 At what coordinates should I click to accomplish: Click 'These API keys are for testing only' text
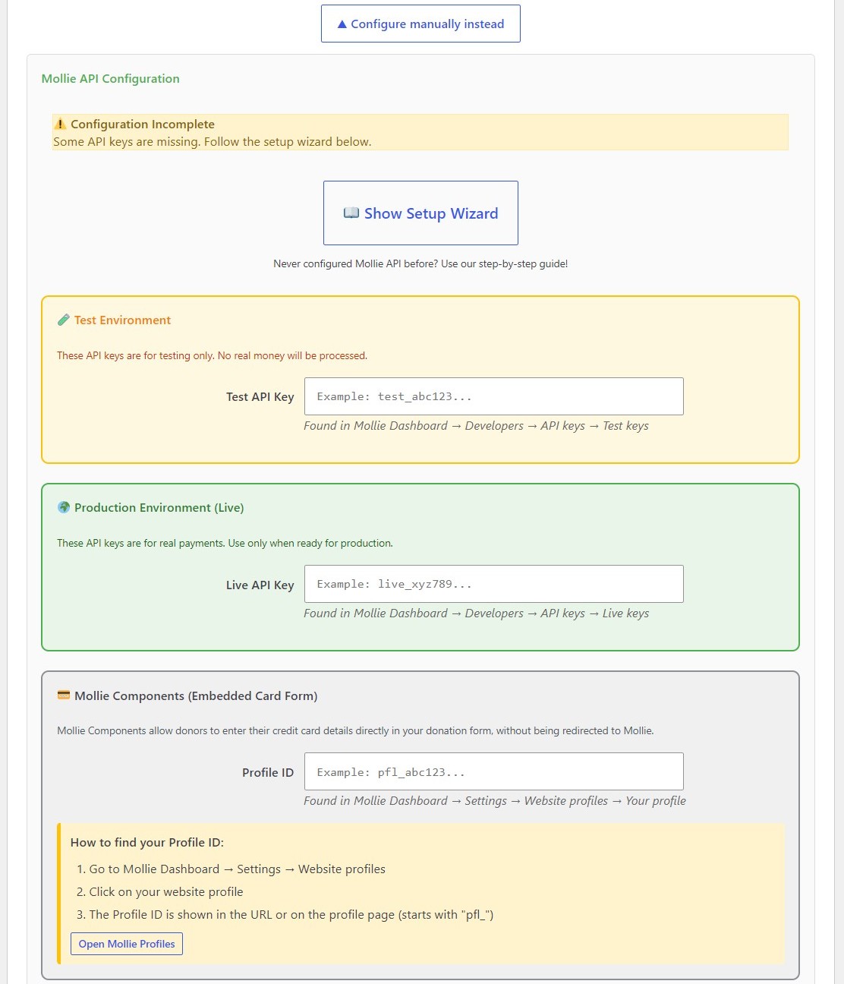[213, 355]
